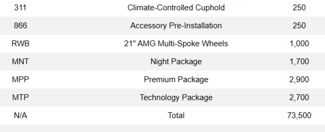Click the 250 price for Climate-Controlled Cuphold
Screen dimensions: 325x132
[299, 8]
